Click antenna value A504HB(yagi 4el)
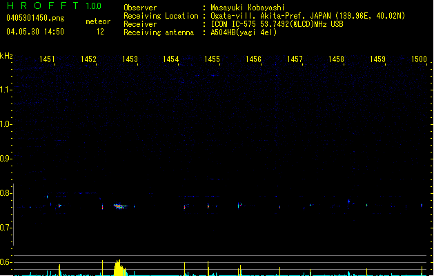 click(244, 32)
